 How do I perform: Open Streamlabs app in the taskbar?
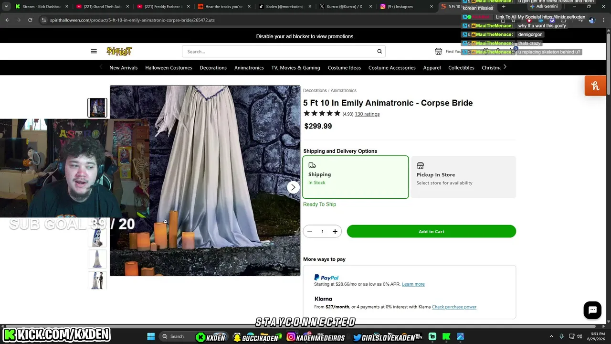pyautogui.click(x=432, y=336)
